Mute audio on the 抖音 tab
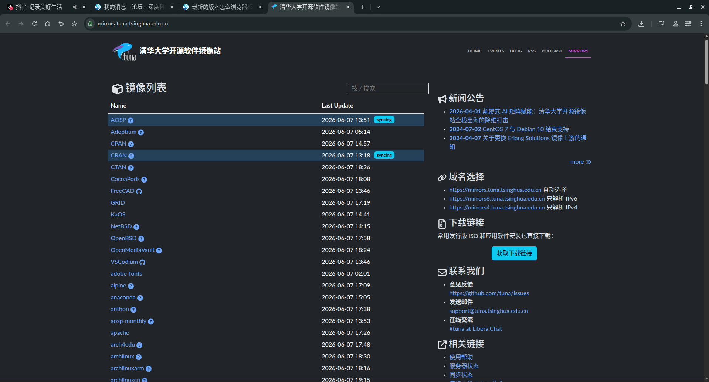 pos(75,7)
